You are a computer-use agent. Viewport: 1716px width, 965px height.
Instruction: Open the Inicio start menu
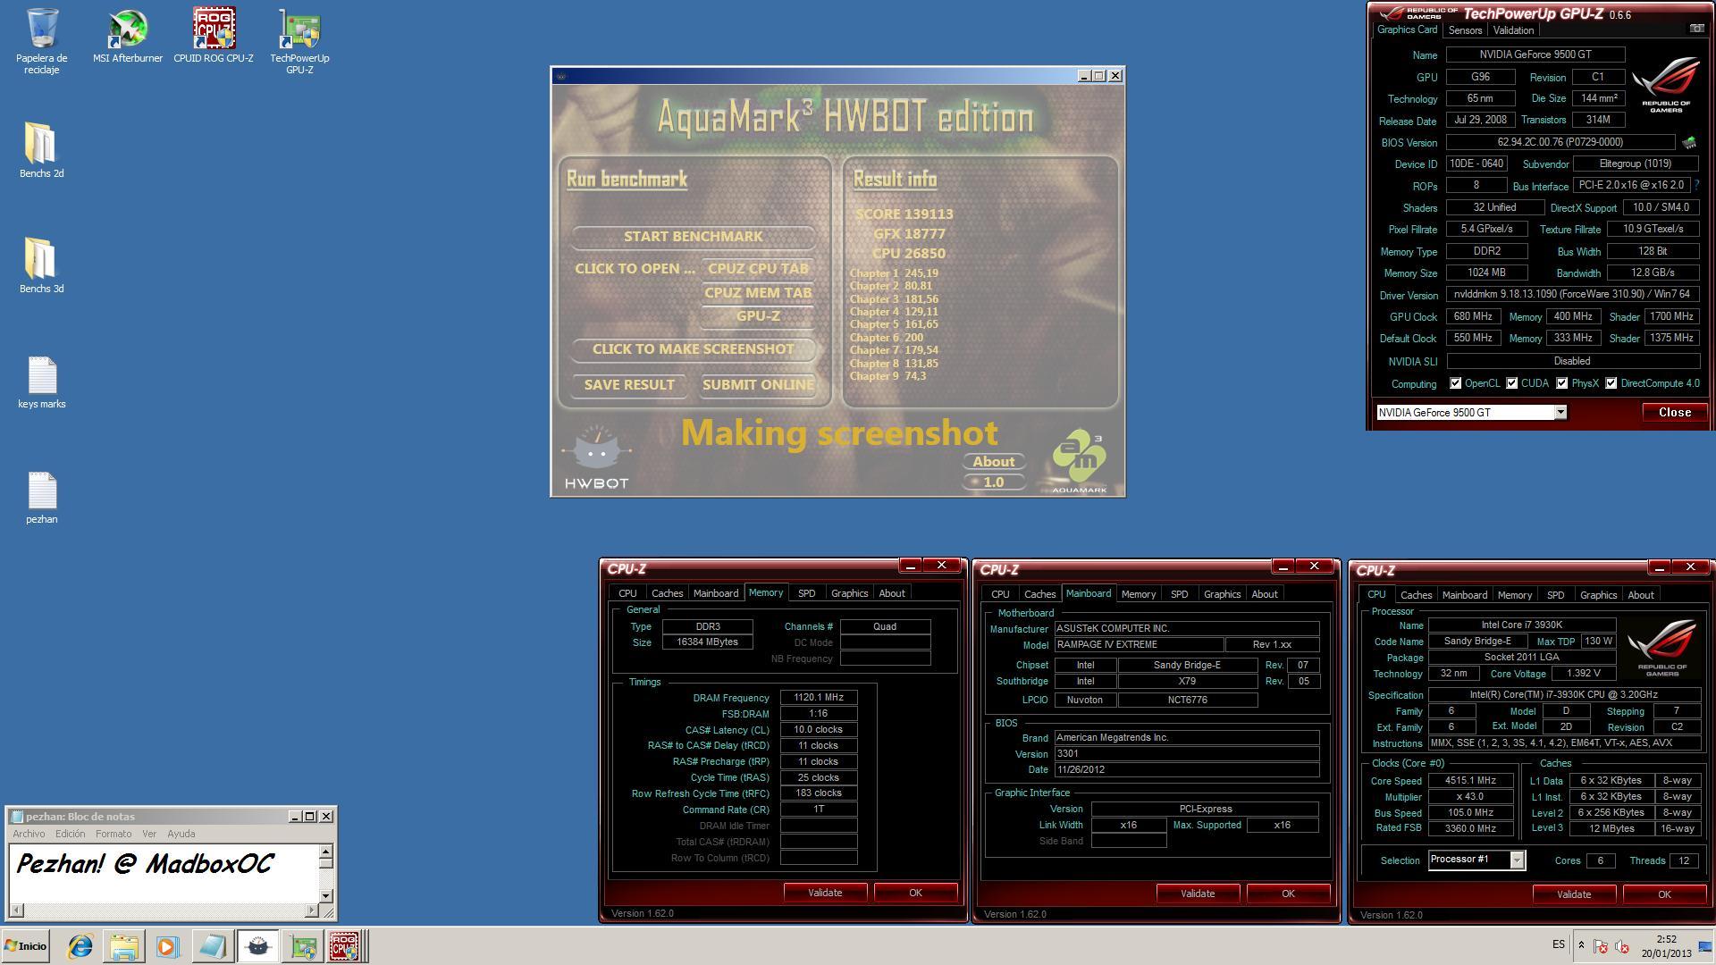pyautogui.click(x=26, y=946)
